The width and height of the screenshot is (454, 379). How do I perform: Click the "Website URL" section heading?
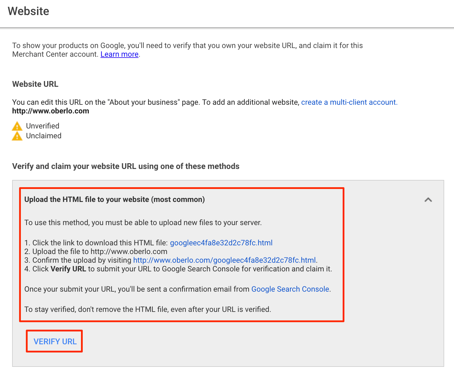point(35,84)
